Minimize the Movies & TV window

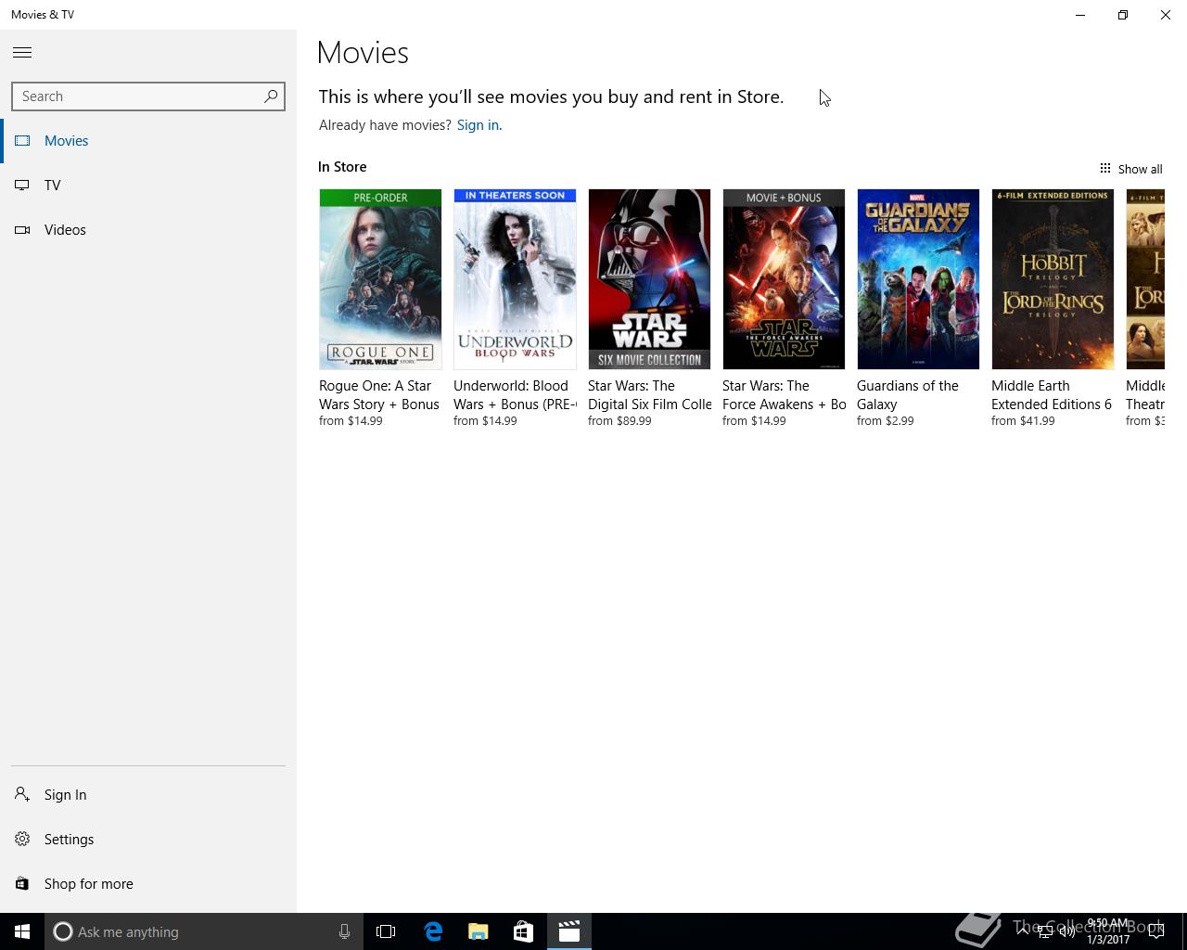pyautogui.click(x=1080, y=15)
